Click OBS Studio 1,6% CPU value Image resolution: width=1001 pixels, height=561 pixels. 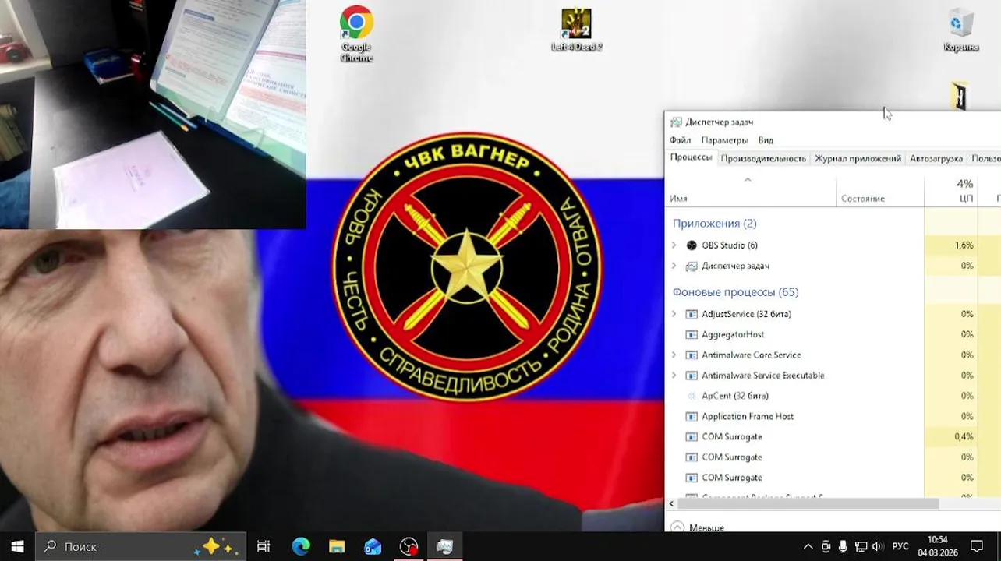[x=964, y=245]
